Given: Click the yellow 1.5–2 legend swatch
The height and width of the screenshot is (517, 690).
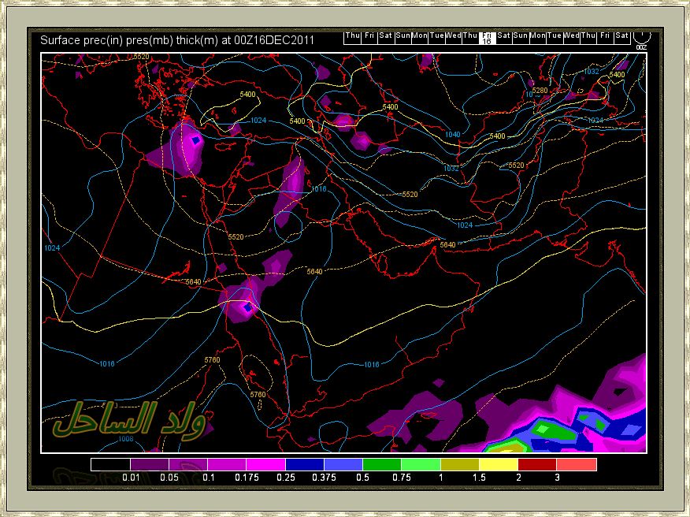Looking at the screenshot, I should (499, 465).
